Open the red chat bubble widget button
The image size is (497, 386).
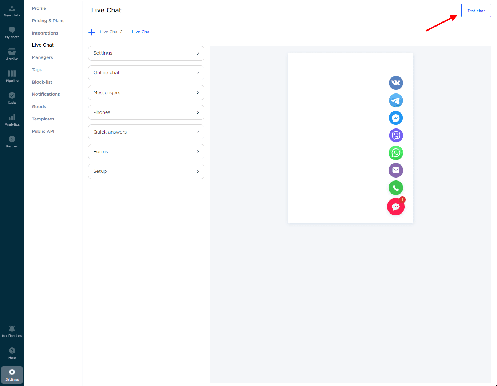[396, 207]
